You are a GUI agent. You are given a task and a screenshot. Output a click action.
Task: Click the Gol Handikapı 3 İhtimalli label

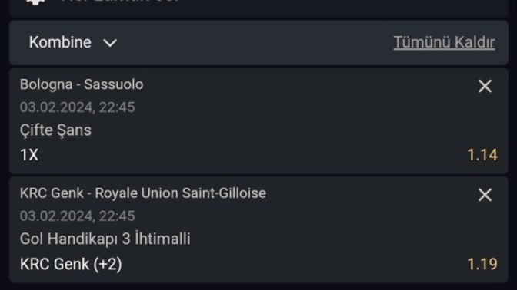coord(105,239)
